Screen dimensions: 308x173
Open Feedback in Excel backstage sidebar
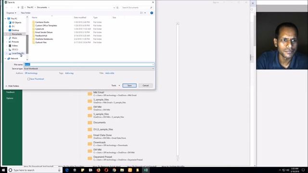11,92
